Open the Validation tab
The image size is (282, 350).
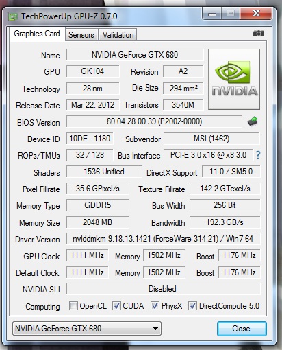pyautogui.click(x=118, y=35)
